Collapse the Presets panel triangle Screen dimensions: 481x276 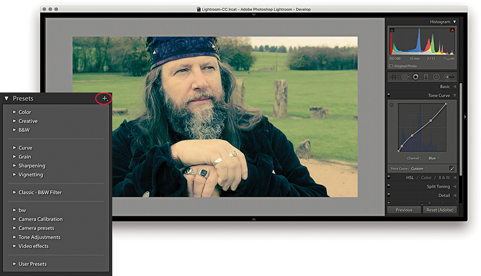6,99
